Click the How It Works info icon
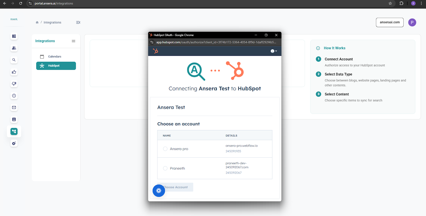 318,48
